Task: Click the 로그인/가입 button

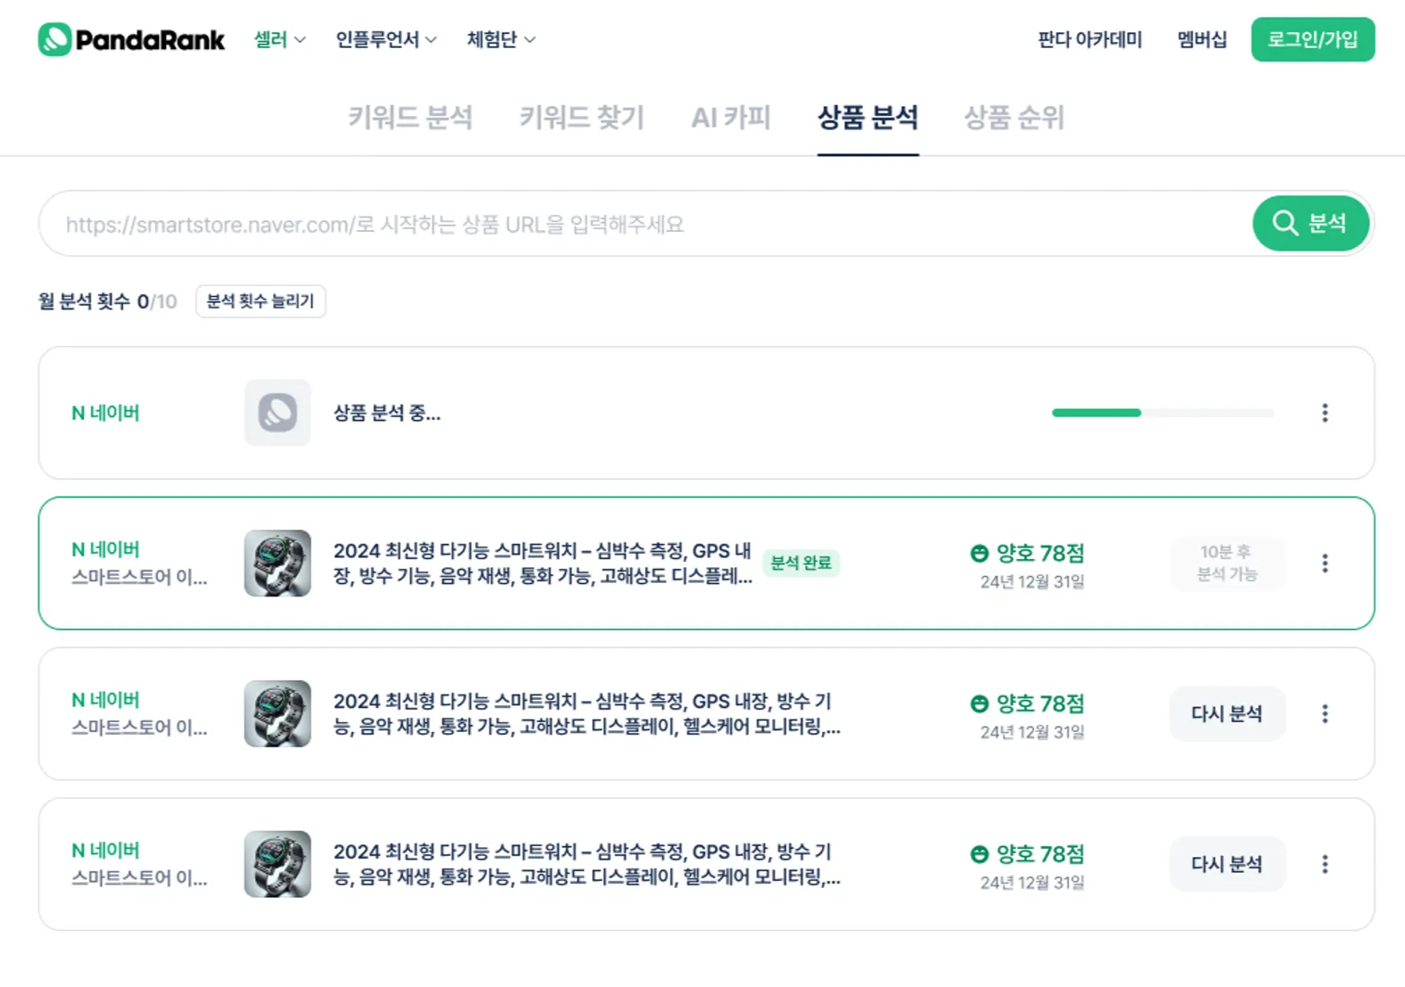Action: pyautogui.click(x=1312, y=39)
